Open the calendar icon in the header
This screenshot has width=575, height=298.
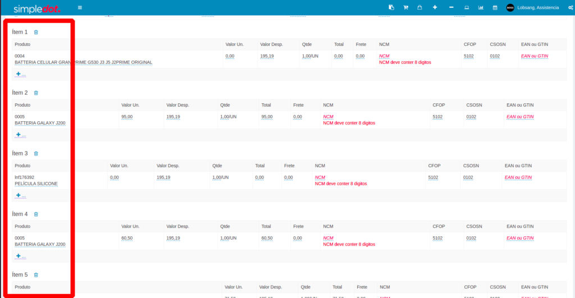(495, 7)
